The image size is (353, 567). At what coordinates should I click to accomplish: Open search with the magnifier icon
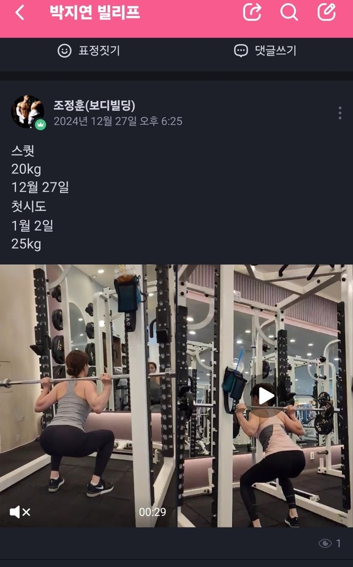(x=289, y=12)
